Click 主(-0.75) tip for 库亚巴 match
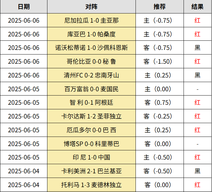Image resolution: width=212 pixels, height=192 pixels. (158, 34)
